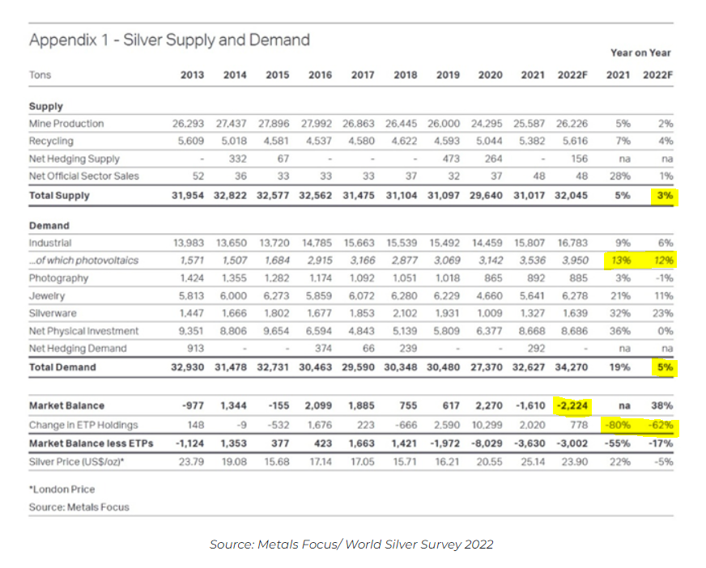Click the 'Market Balance' row label
Screen dimensions: 706x568
point(66,405)
